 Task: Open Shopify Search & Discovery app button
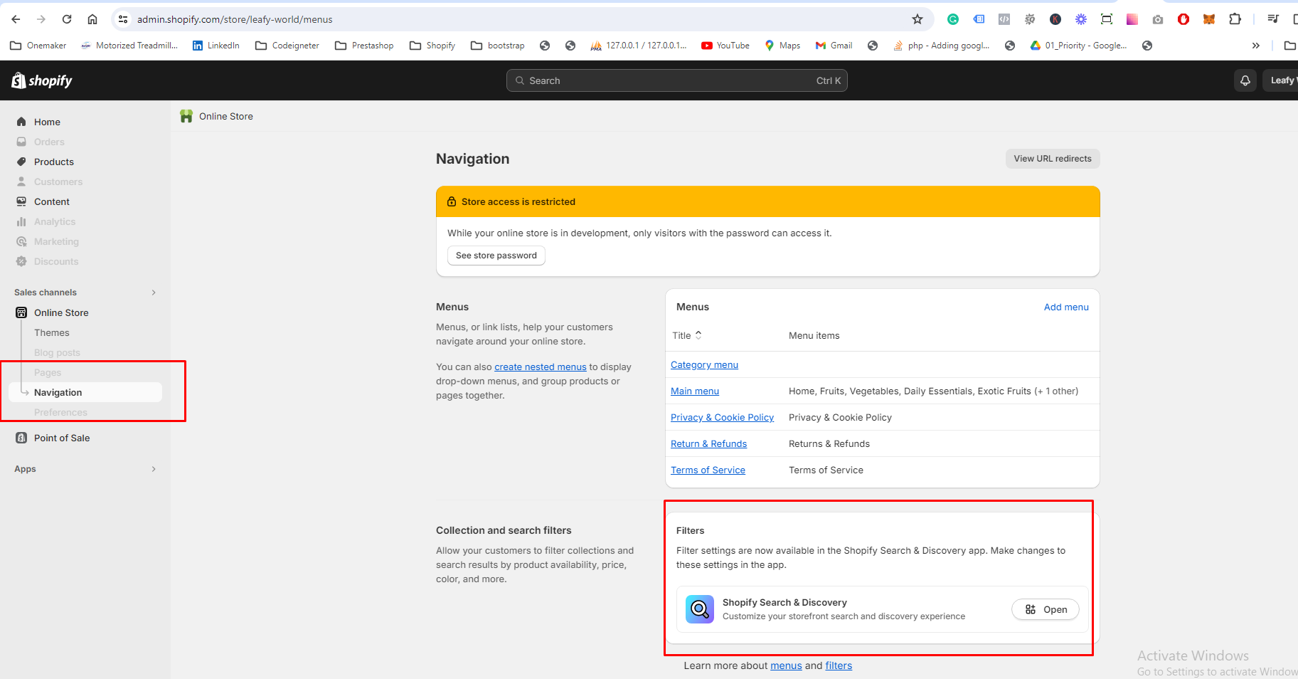pyautogui.click(x=1046, y=609)
